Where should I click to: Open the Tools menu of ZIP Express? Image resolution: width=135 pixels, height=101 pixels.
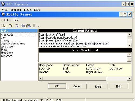pos(27,10)
